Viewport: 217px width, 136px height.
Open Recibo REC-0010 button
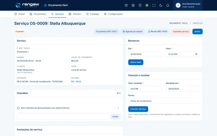[158, 31]
